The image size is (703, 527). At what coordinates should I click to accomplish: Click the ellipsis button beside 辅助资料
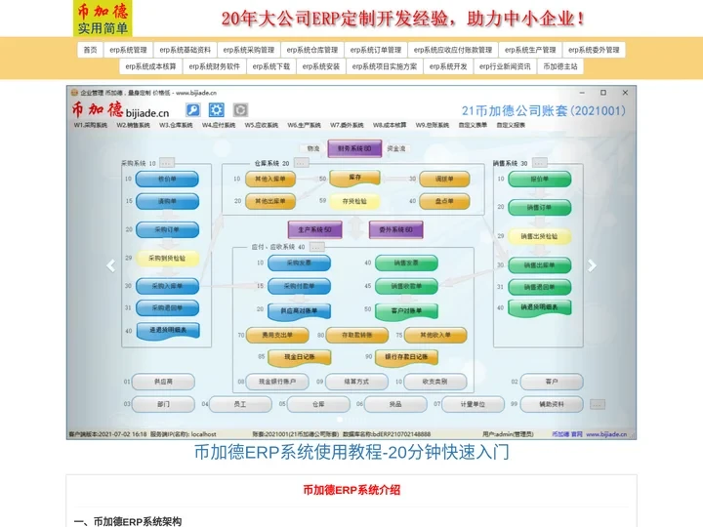598,404
